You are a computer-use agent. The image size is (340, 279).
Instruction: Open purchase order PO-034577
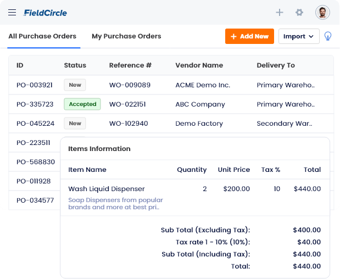[x=35, y=200]
